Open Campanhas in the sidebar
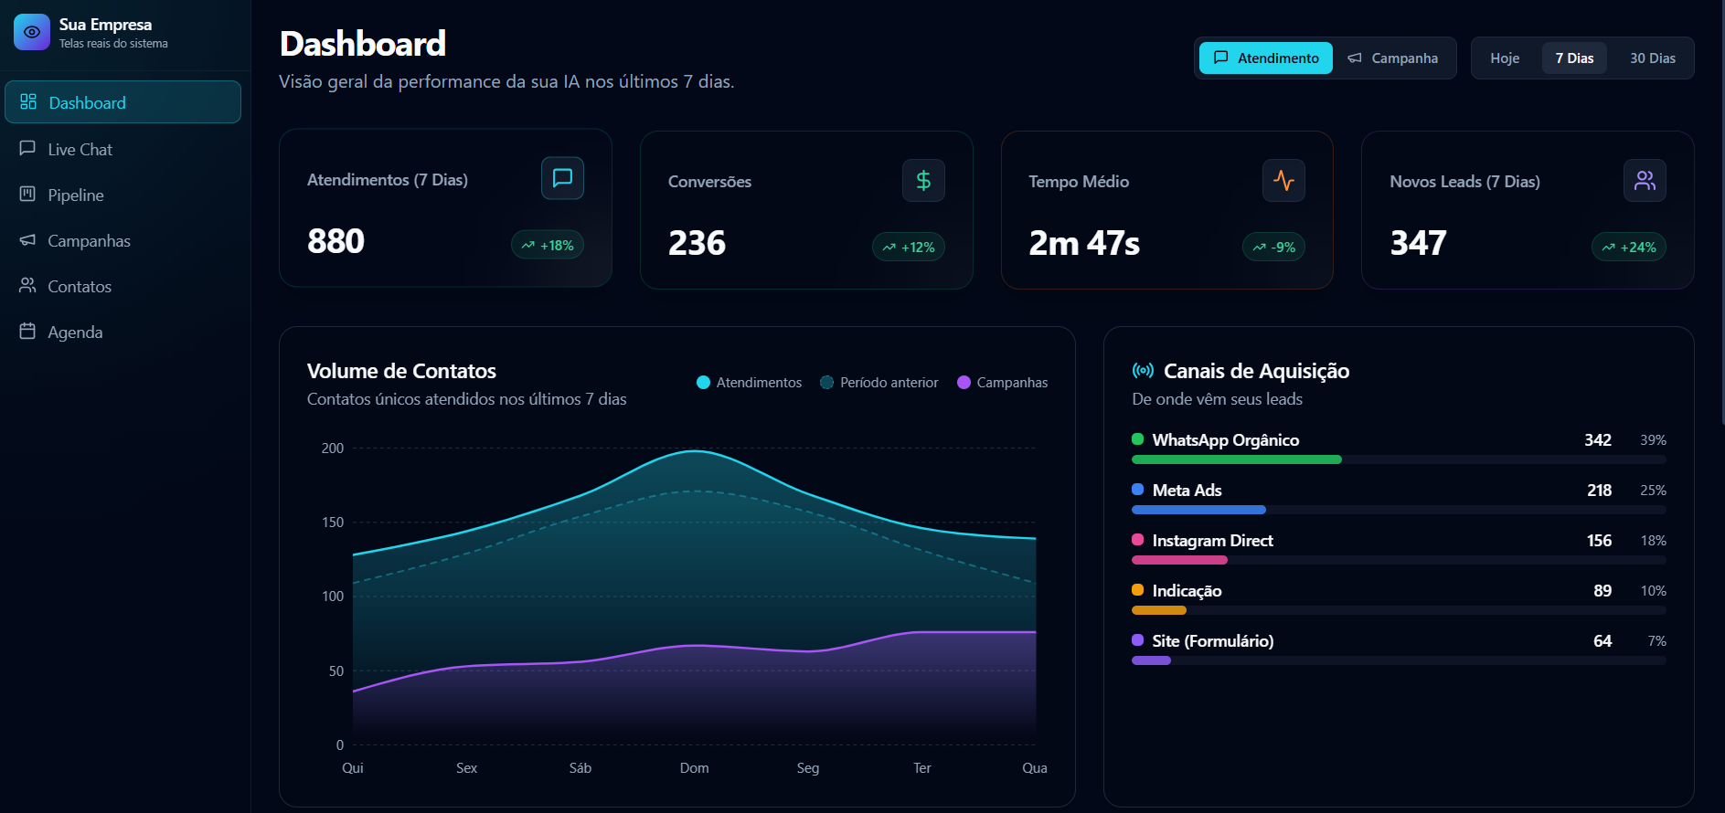The width and height of the screenshot is (1725, 813). [122, 240]
